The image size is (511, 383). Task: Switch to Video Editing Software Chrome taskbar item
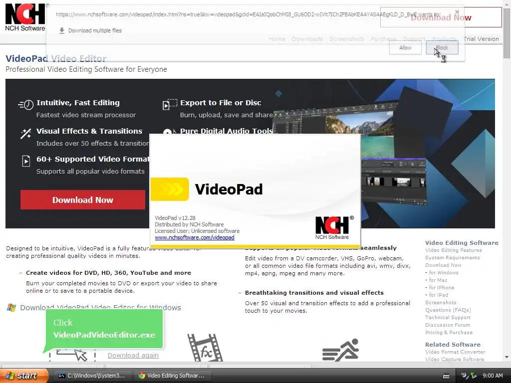click(x=172, y=376)
